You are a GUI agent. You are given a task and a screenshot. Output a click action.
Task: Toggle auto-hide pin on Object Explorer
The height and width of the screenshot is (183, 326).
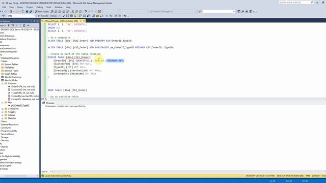(x=35, y=21)
